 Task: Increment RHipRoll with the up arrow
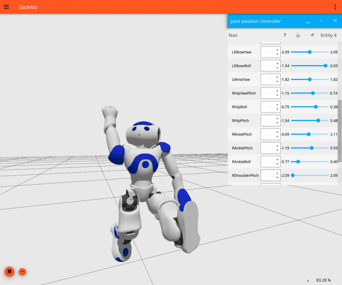tap(277, 104)
